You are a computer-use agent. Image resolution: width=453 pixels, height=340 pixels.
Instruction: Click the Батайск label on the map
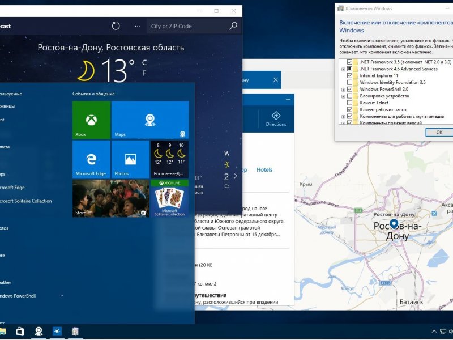click(x=412, y=302)
